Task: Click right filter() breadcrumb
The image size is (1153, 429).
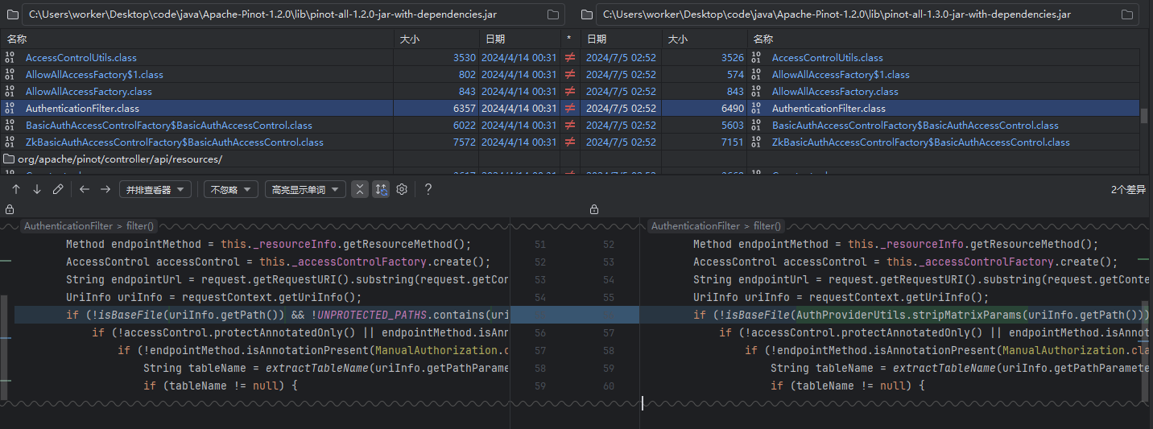Action: (767, 226)
